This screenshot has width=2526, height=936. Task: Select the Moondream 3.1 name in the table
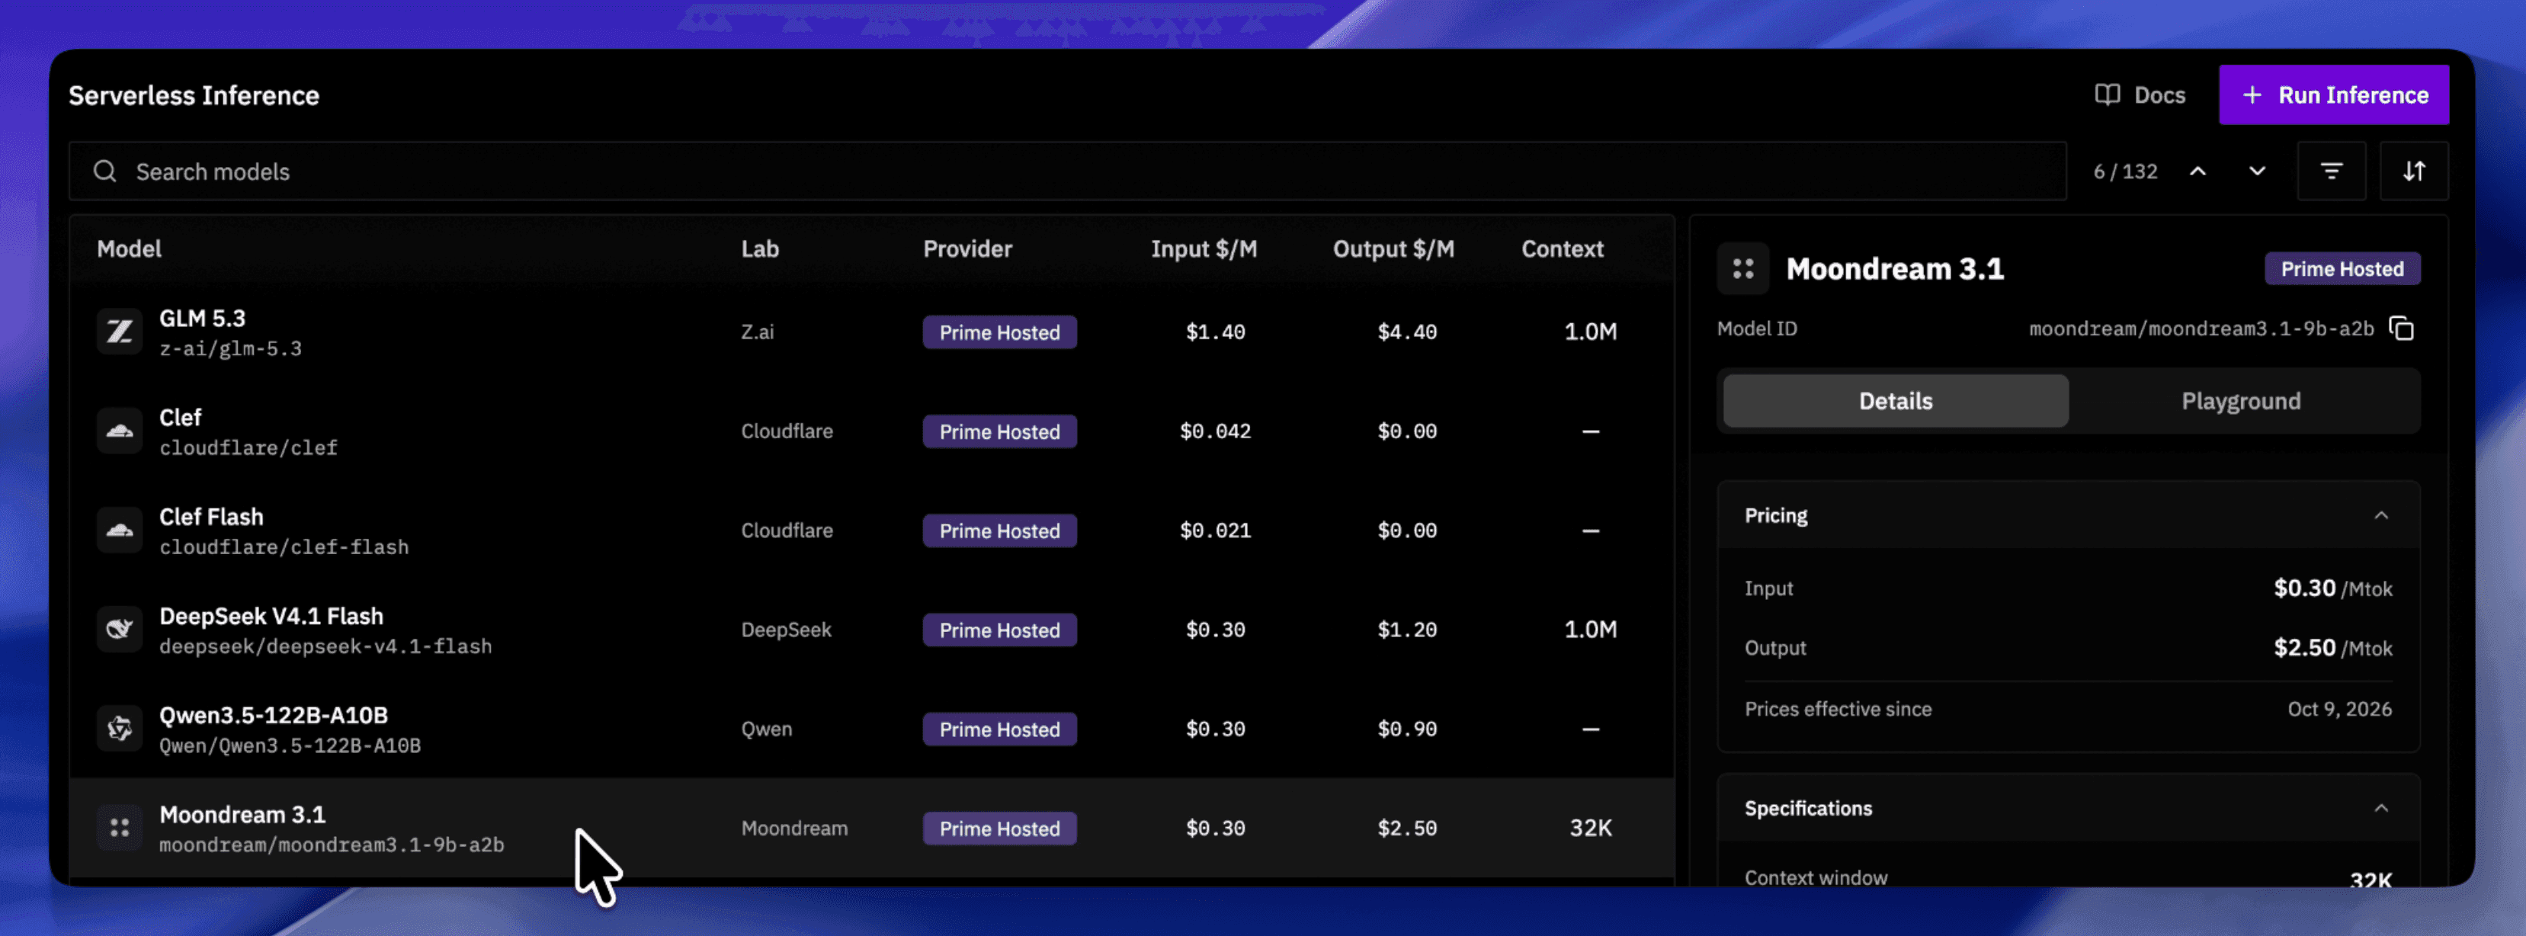click(242, 815)
